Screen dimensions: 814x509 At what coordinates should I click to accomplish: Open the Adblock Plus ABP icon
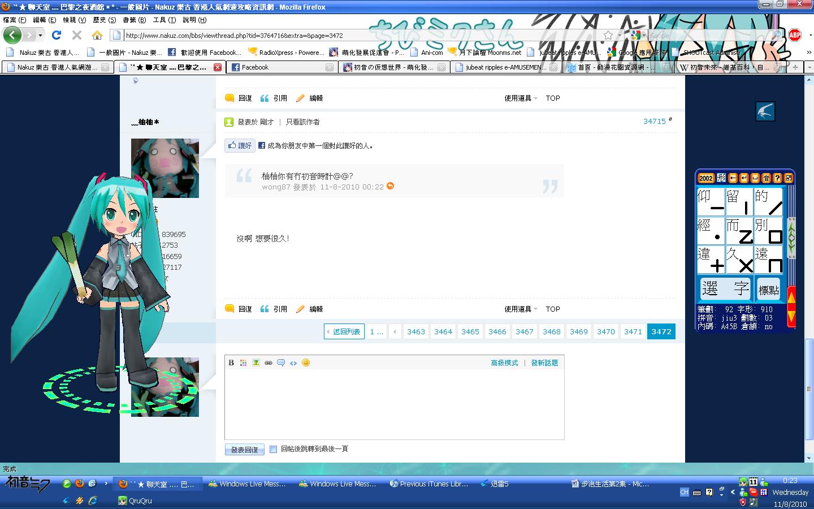[x=795, y=35]
